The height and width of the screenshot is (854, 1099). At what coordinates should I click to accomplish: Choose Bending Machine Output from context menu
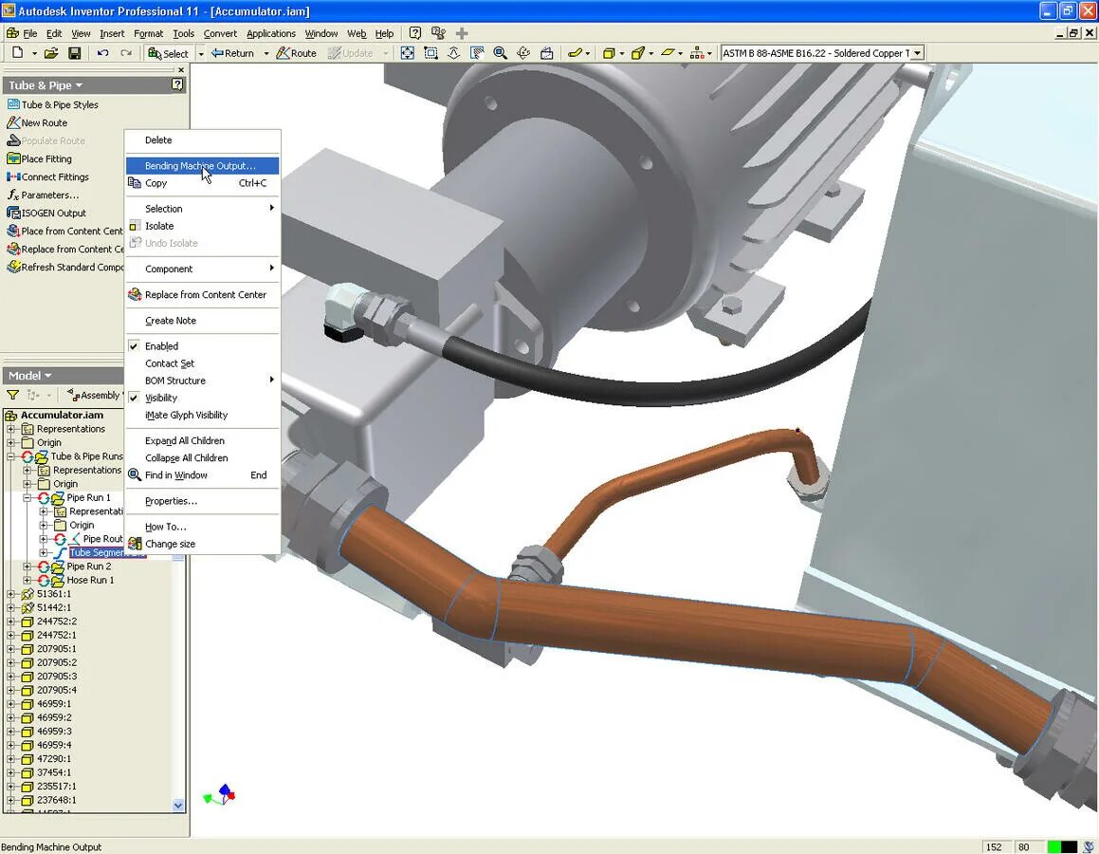coord(202,165)
